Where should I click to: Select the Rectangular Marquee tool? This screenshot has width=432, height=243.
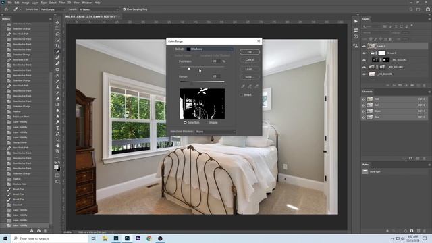[x=57, y=28]
